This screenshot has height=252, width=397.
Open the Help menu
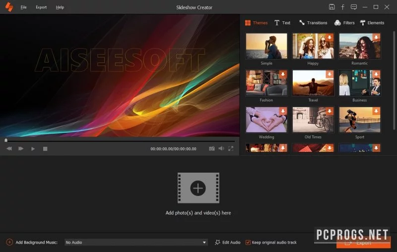[60, 7]
